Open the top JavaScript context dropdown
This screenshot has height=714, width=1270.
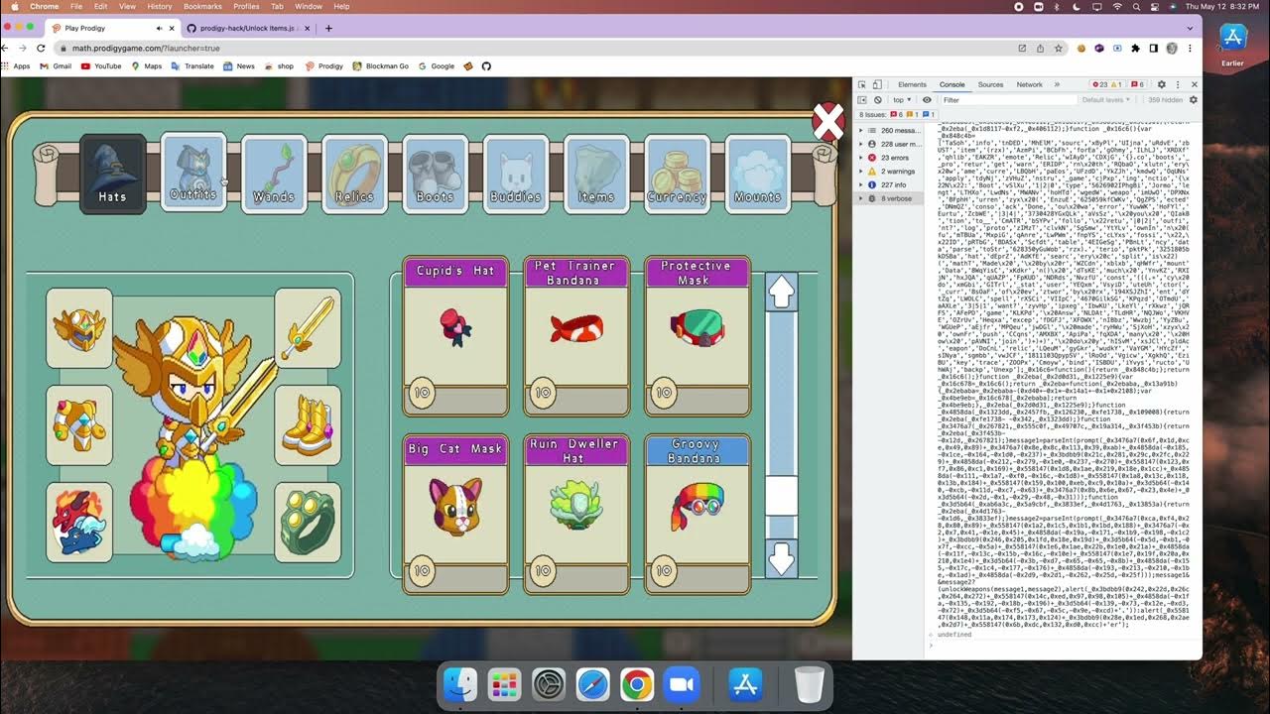[902, 100]
